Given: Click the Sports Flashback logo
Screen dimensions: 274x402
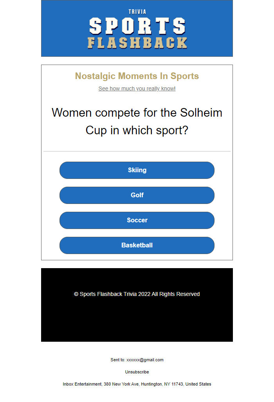Looking at the screenshot, I should (137, 27).
